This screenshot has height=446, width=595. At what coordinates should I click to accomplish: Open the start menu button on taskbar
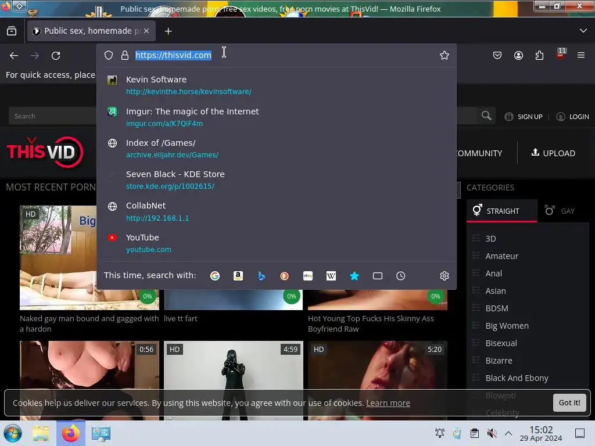pos(13,433)
